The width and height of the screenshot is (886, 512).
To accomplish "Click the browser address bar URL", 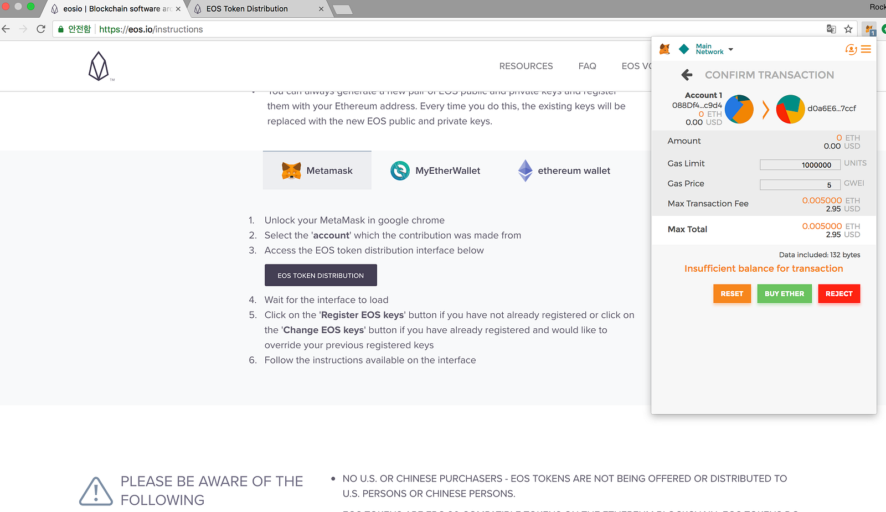I will click(x=151, y=29).
